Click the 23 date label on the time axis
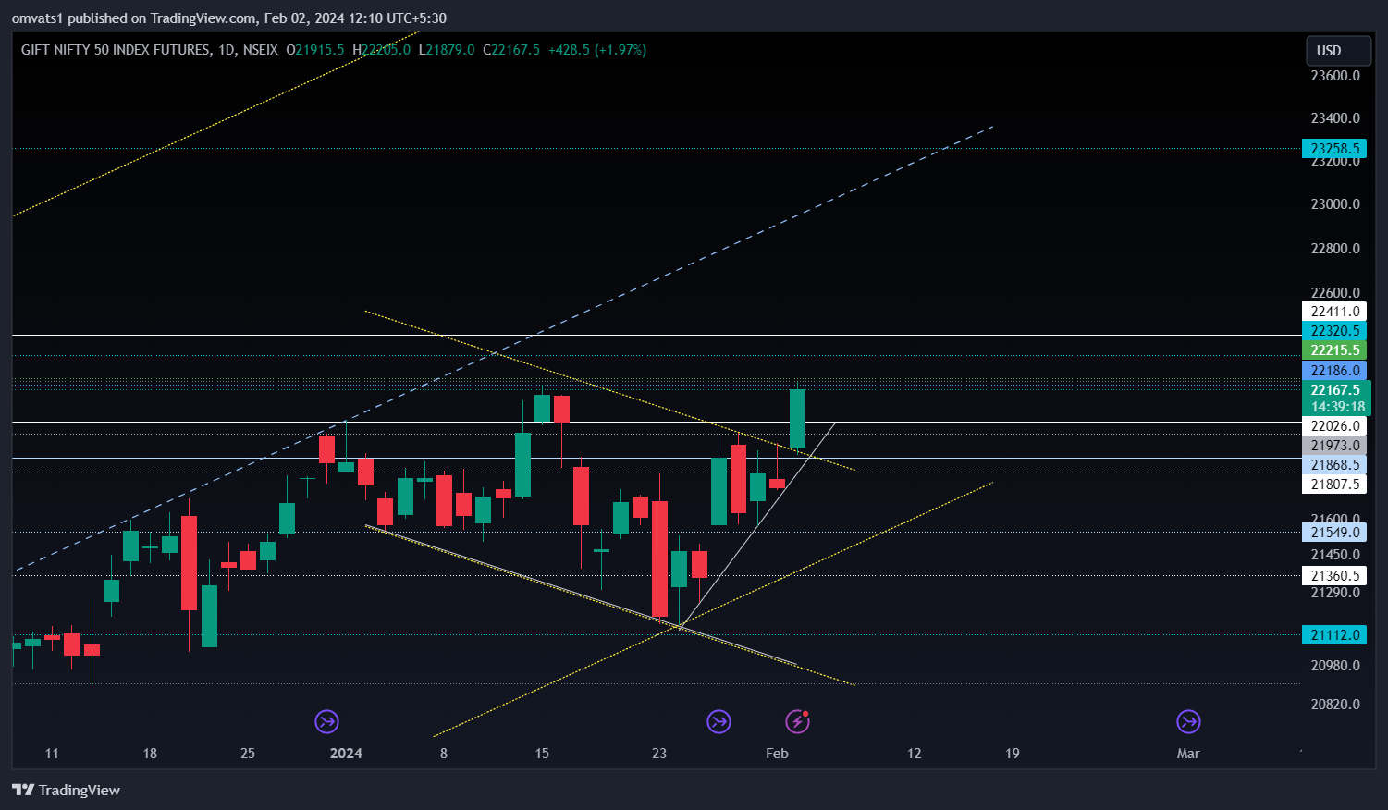Viewport: 1388px width, 810px height. [x=659, y=754]
